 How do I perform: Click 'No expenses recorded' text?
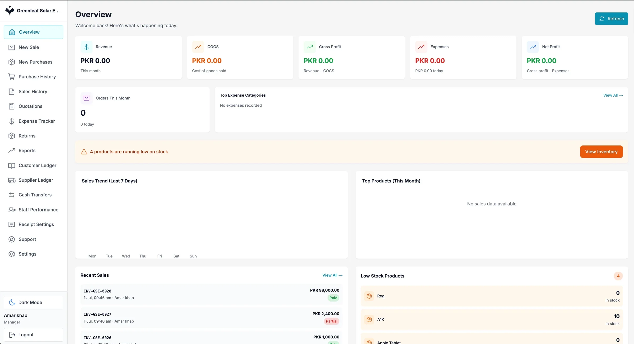pyautogui.click(x=241, y=106)
